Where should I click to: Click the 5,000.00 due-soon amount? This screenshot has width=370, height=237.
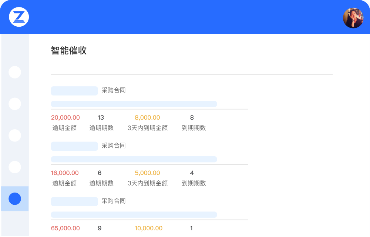coord(147,173)
